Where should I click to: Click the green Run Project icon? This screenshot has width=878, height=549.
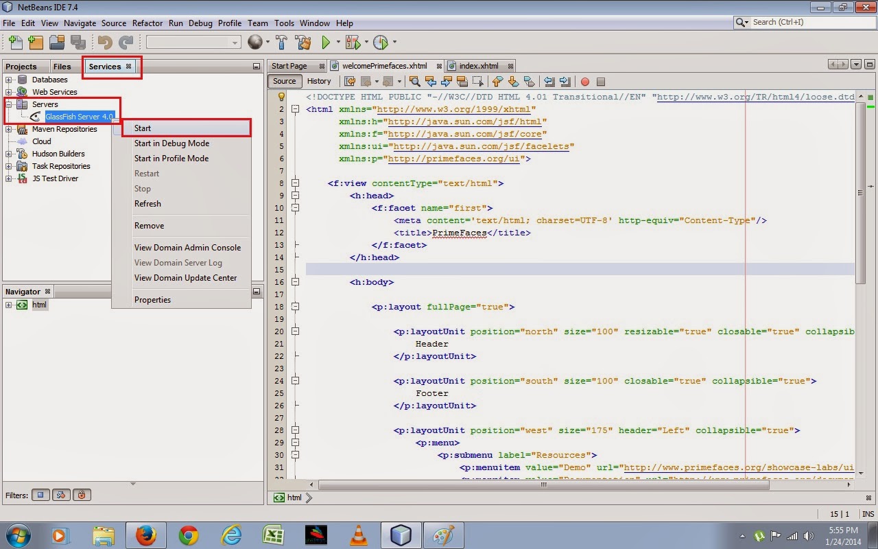pyautogui.click(x=327, y=43)
